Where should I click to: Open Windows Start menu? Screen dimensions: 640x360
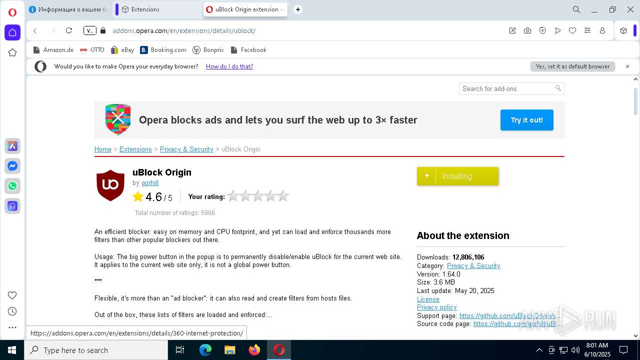[x=12, y=350]
